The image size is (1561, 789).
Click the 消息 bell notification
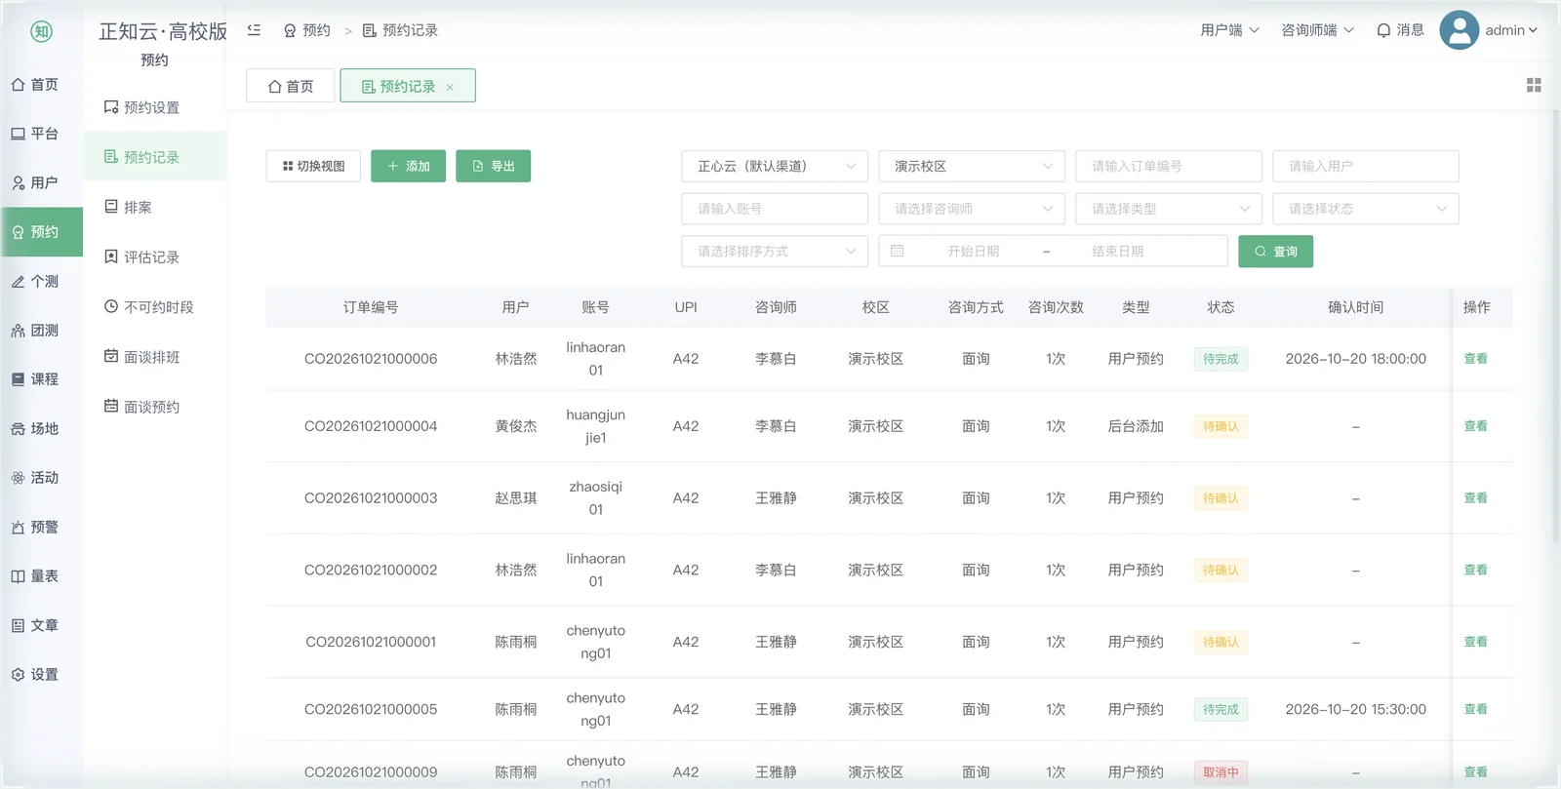point(1400,30)
